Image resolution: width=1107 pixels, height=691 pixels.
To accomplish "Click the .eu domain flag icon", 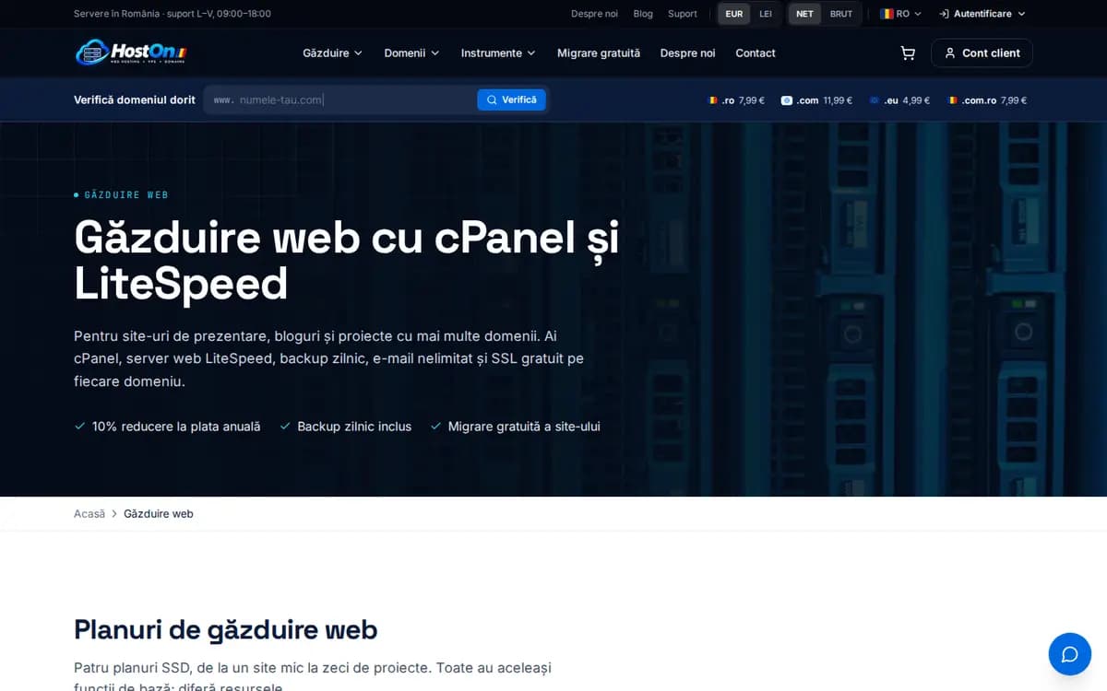I will (875, 100).
